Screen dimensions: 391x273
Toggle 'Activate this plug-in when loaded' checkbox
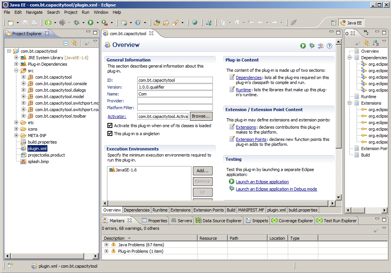[110, 126]
